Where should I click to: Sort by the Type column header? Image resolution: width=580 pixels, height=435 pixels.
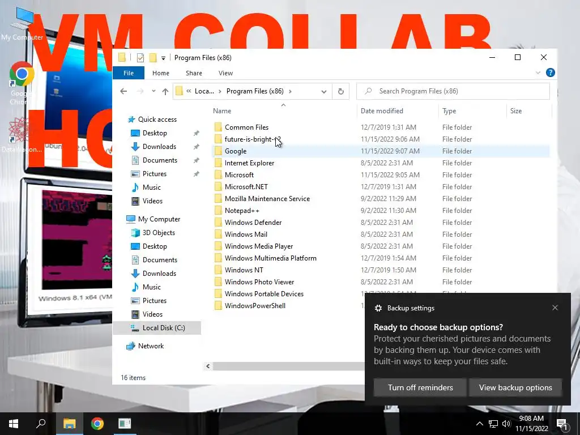(x=449, y=111)
